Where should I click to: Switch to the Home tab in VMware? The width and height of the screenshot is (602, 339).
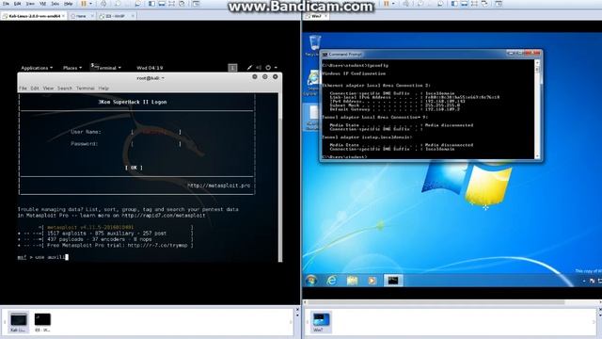[x=82, y=16]
